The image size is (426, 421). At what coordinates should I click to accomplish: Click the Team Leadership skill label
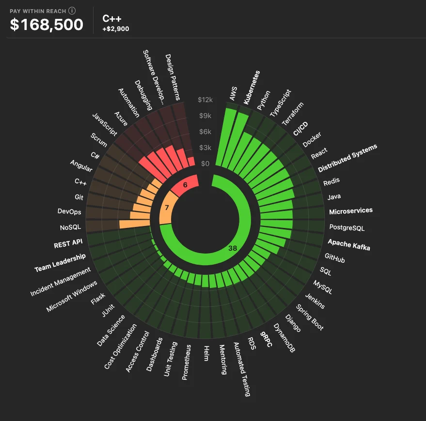60,263
